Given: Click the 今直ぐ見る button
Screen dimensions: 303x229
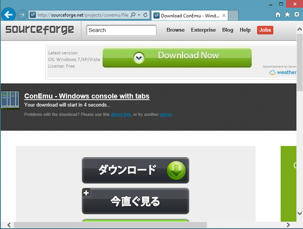Looking at the screenshot, I should point(135,201).
